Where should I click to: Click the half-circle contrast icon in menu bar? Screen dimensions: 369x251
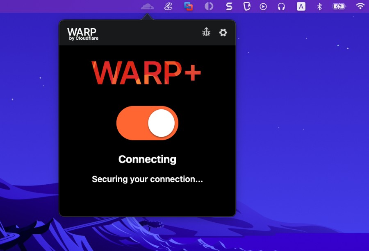(209, 6)
